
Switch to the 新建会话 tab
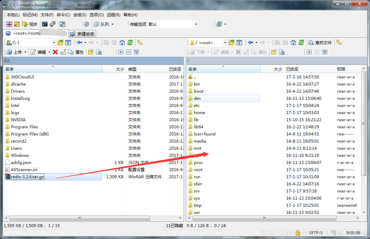(82, 34)
